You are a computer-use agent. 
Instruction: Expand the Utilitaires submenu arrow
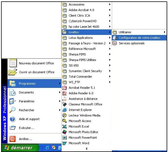[x=164, y=32]
